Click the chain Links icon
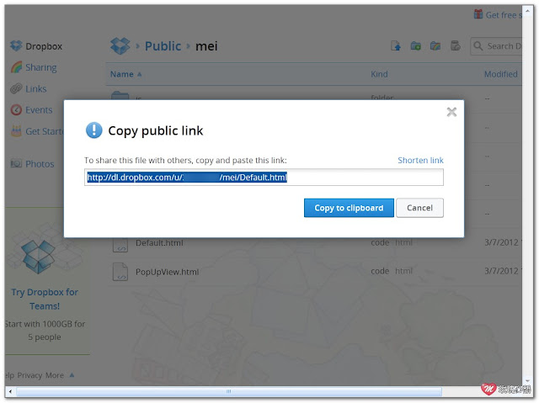 (16, 88)
